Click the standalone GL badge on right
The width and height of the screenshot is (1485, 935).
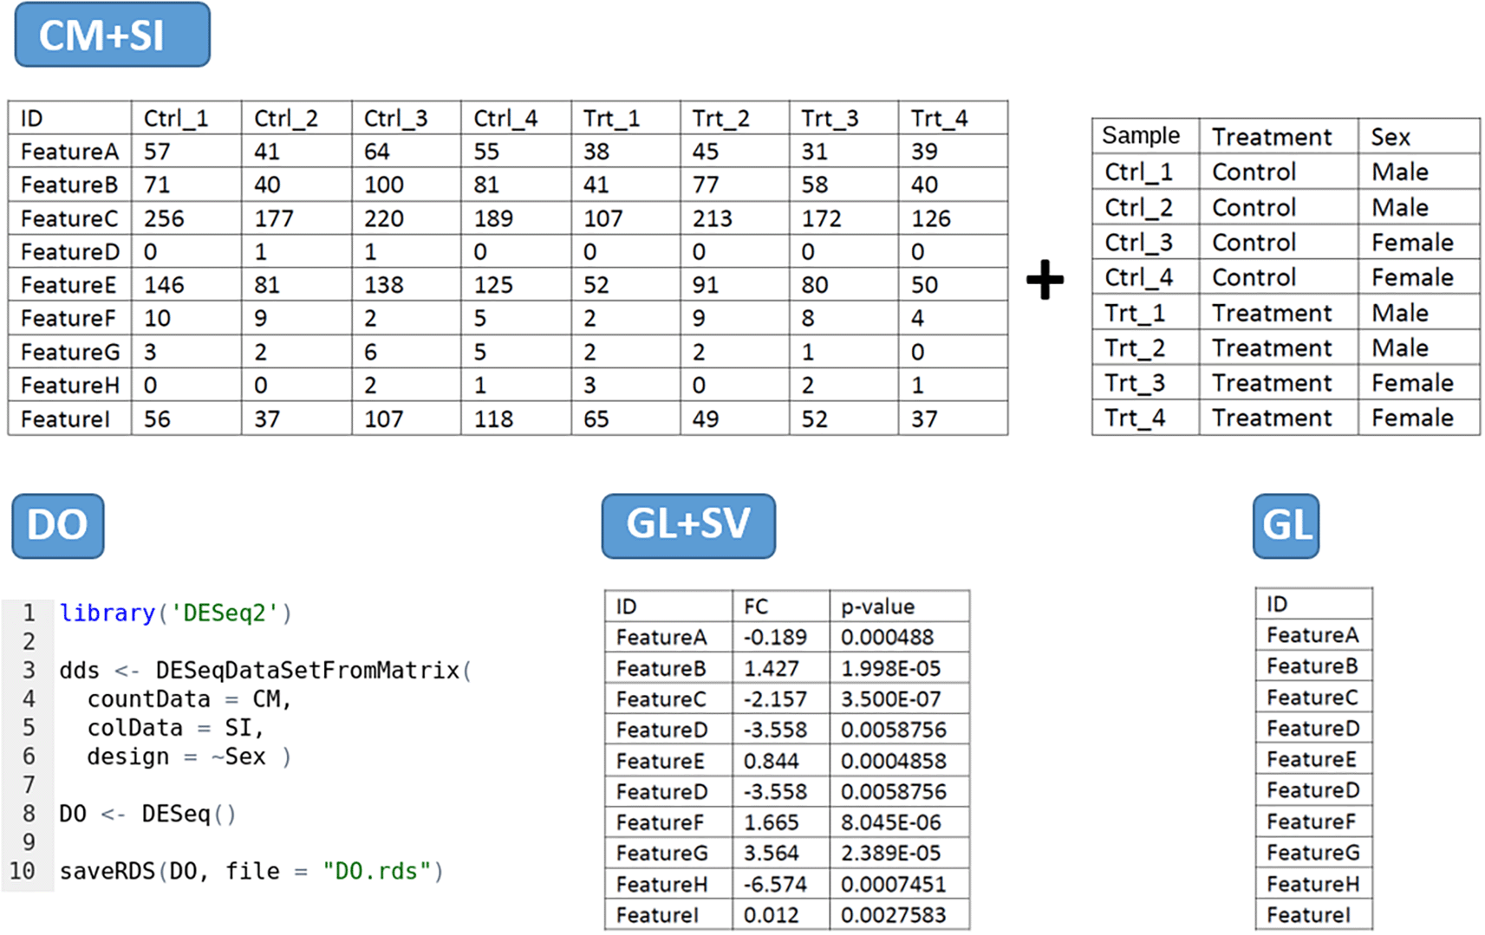pyautogui.click(x=1286, y=526)
